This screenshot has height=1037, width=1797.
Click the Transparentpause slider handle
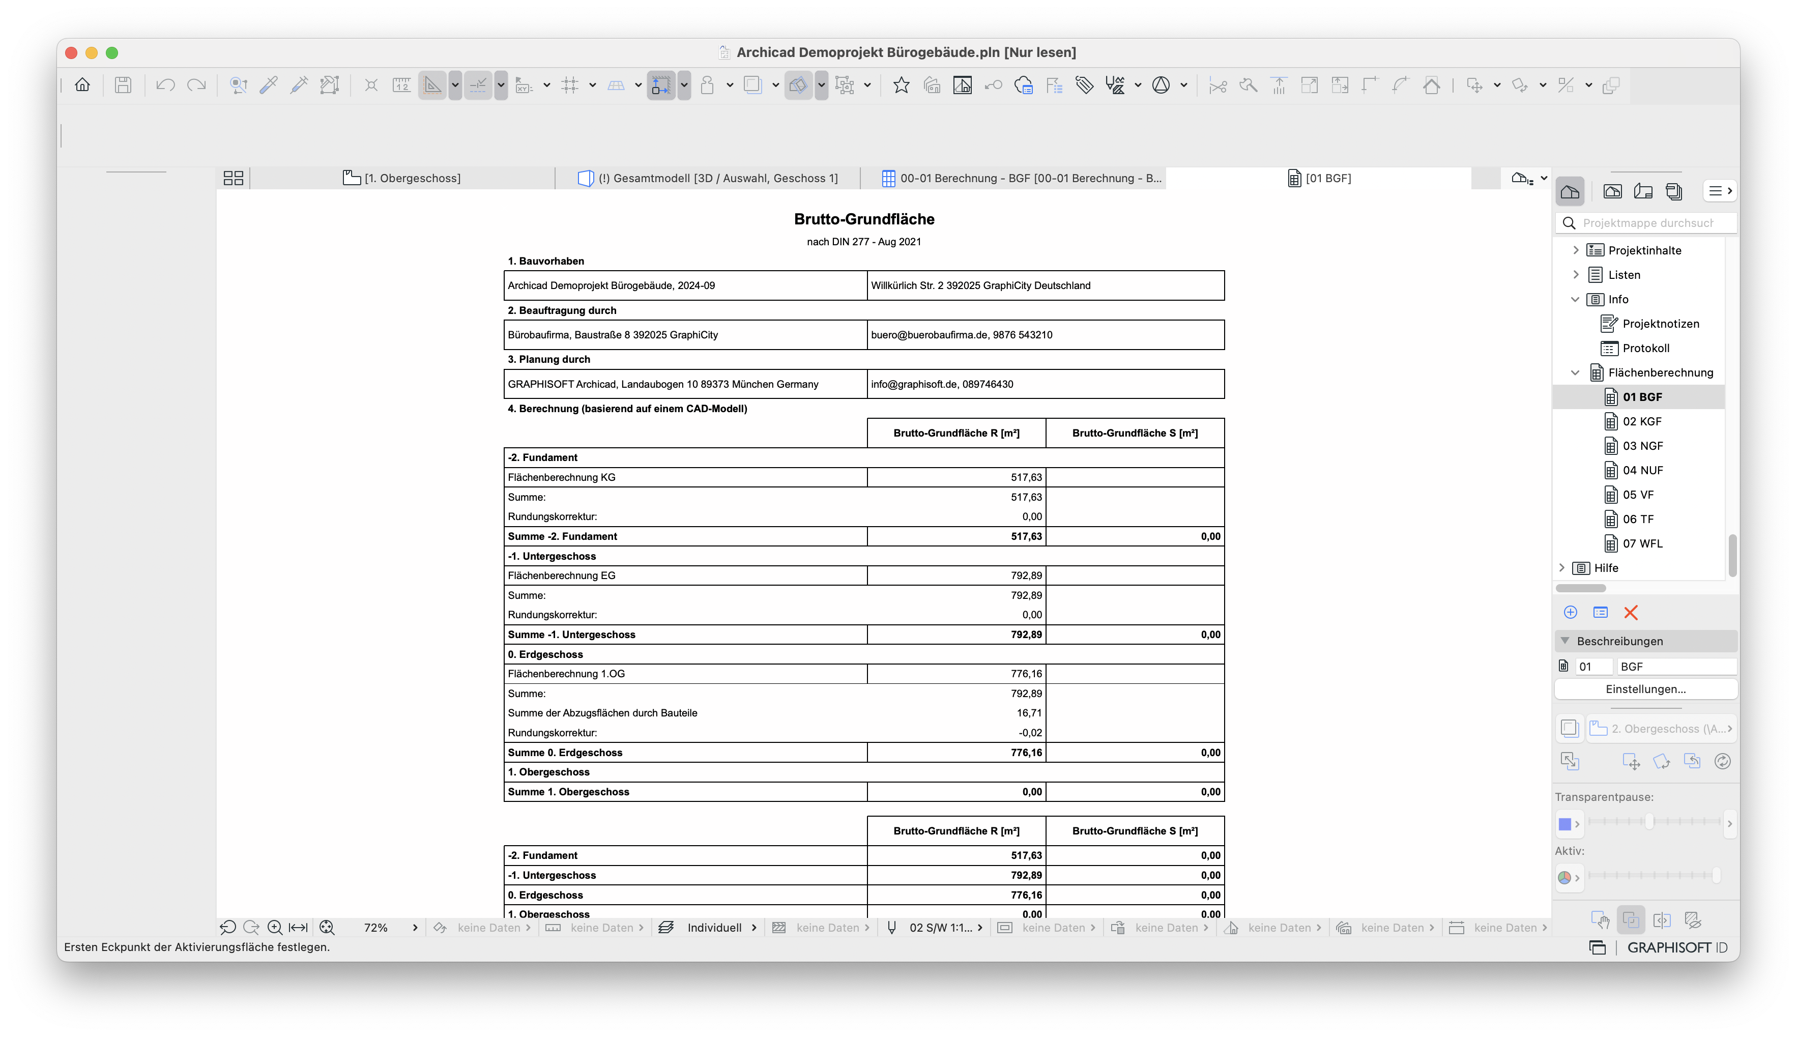(1649, 821)
